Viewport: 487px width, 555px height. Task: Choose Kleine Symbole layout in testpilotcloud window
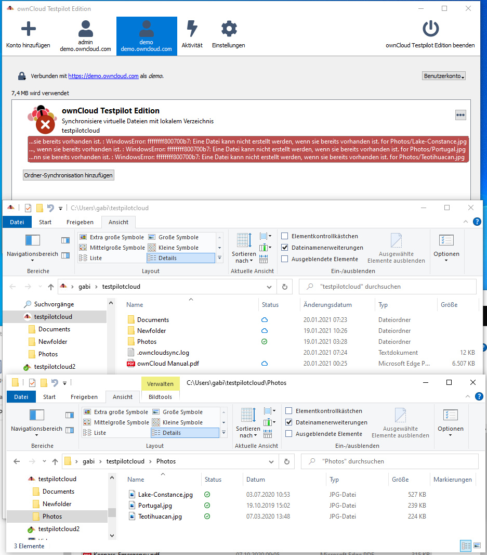(174, 248)
